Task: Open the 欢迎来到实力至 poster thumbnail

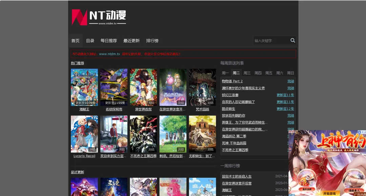Action: click(x=114, y=134)
